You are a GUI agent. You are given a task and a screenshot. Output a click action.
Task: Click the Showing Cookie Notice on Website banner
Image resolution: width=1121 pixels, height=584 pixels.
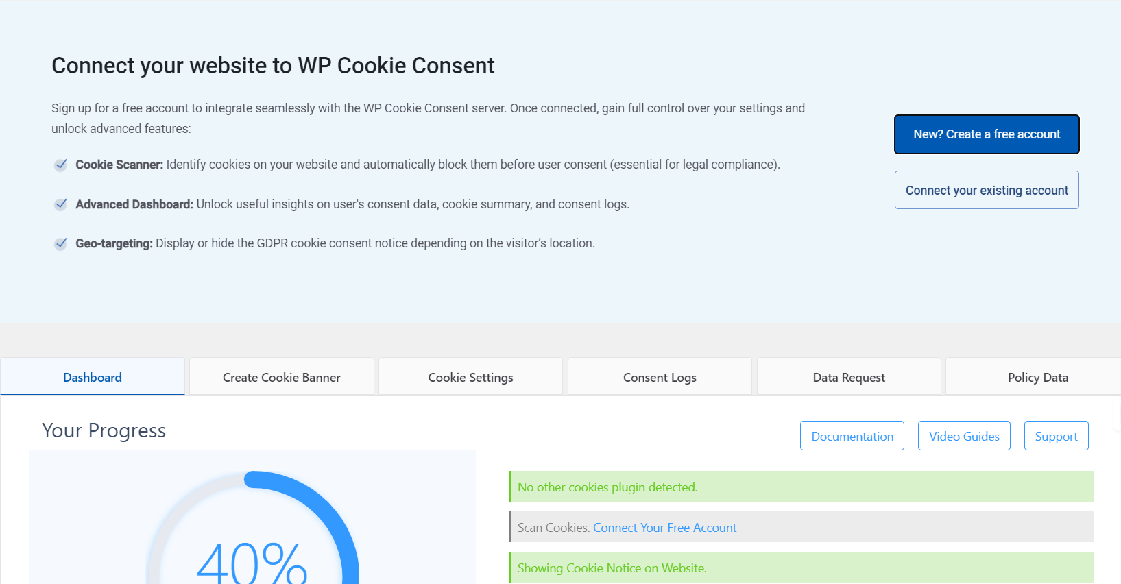(x=801, y=568)
